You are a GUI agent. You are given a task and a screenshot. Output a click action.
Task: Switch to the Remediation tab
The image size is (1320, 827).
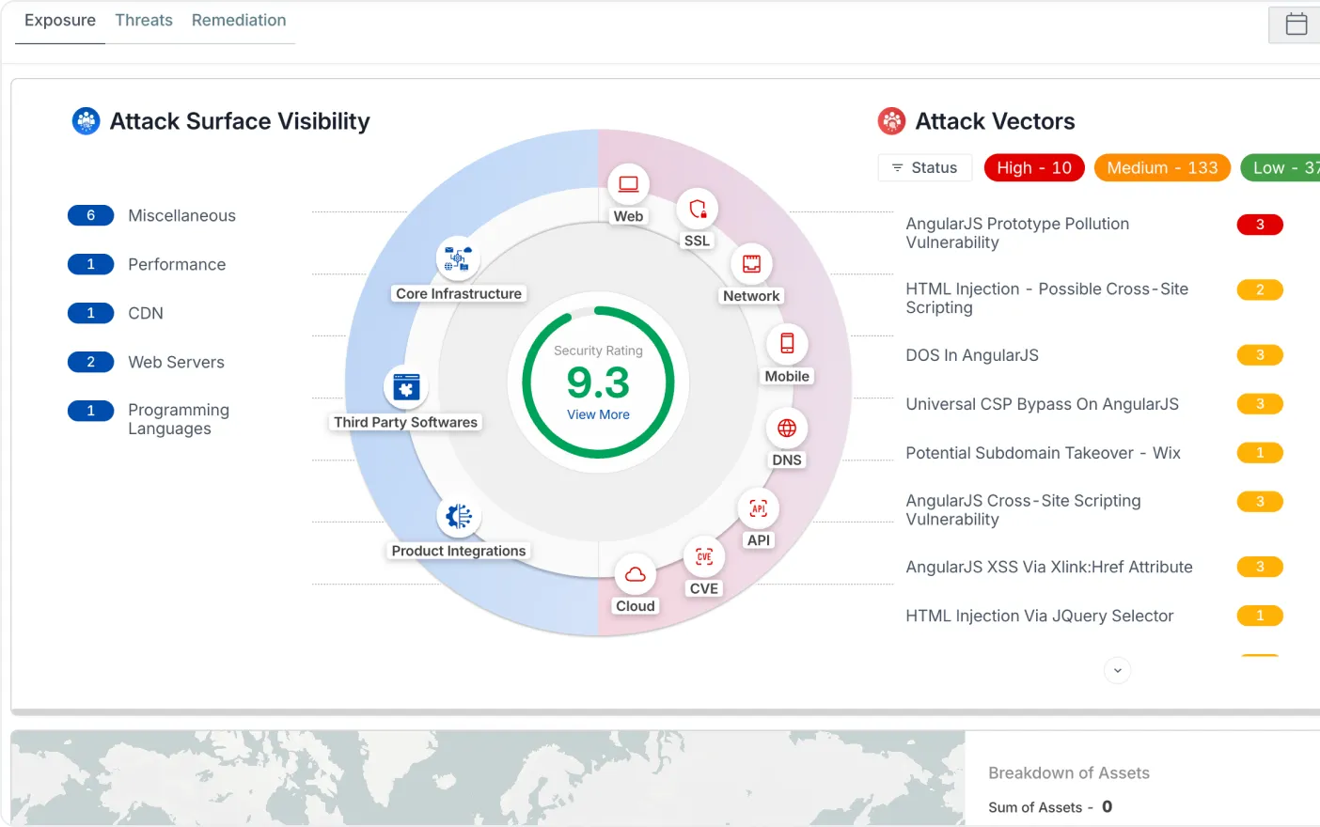click(x=239, y=21)
